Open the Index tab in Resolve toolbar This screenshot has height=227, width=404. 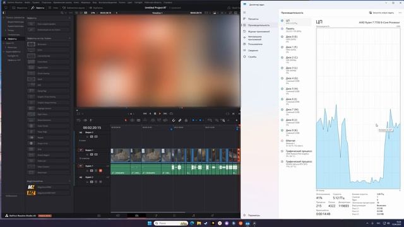(x=53, y=8)
